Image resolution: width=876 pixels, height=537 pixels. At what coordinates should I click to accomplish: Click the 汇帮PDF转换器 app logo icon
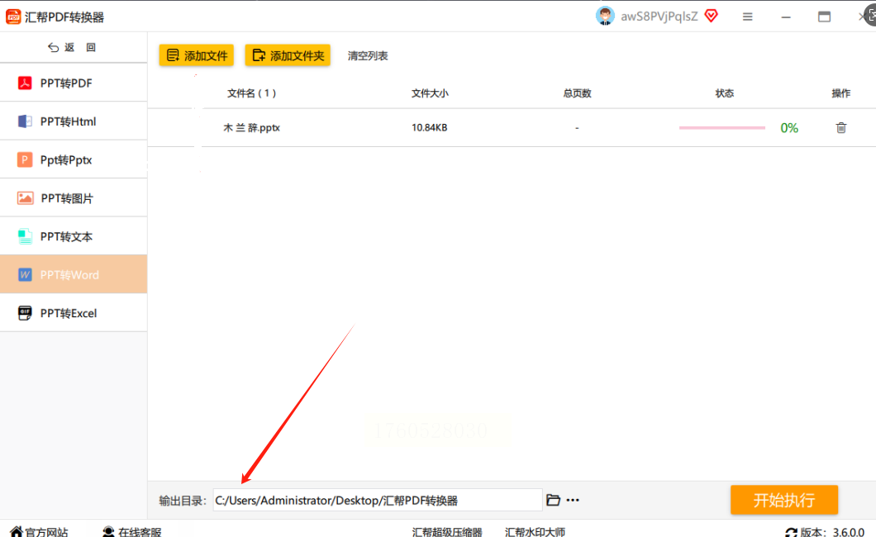13,17
